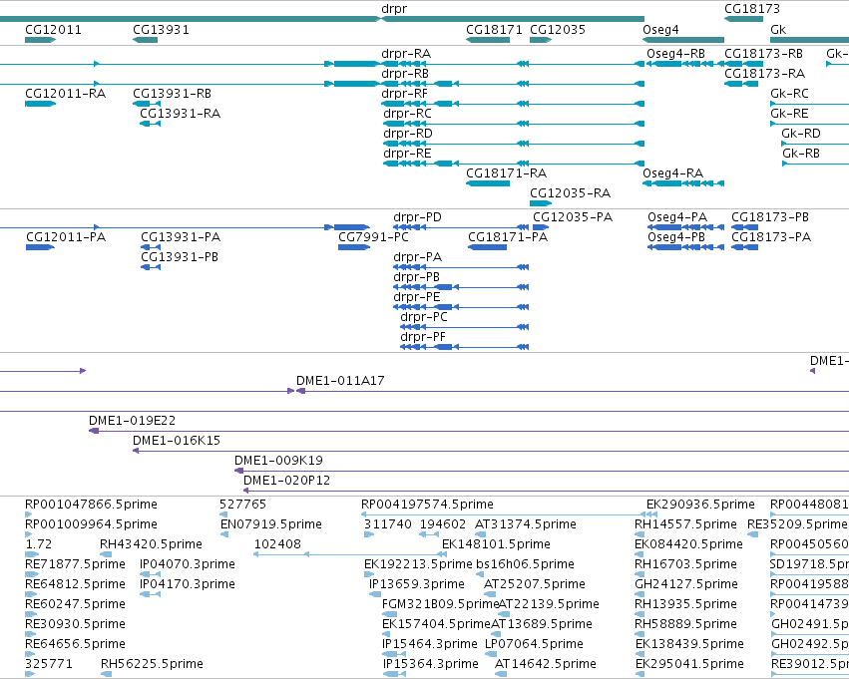Select transcript CG13931-RA
849x679 pixels.
click(x=180, y=114)
